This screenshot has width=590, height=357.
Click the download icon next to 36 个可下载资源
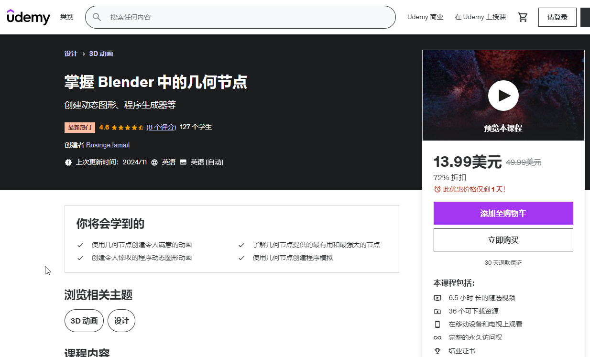pyautogui.click(x=437, y=311)
